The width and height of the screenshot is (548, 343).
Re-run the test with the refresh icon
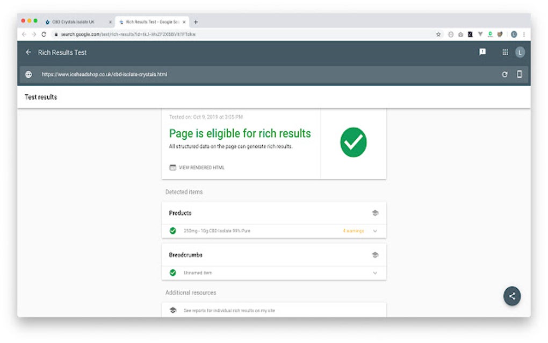coord(504,75)
